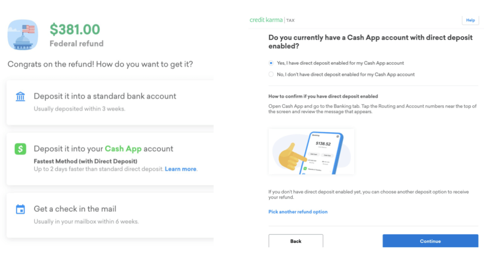The image size is (494, 259).
Task: Click the bank building icon
Action: point(20,97)
